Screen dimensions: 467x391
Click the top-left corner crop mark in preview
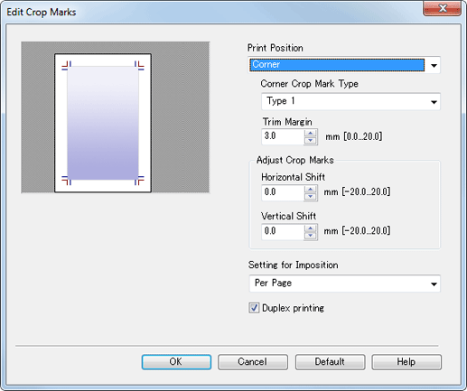(x=67, y=66)
